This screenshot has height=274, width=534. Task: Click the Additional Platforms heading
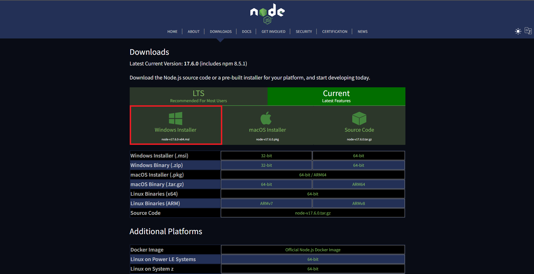click(x=166, y=231)
